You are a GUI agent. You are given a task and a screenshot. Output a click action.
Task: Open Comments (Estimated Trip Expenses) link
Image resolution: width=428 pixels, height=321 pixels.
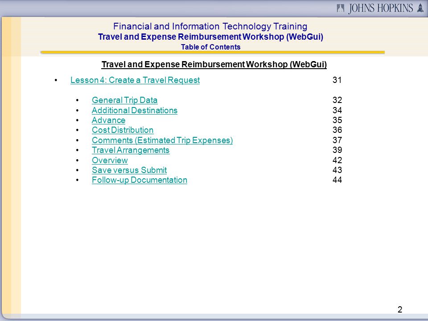[x=162, y=140]
